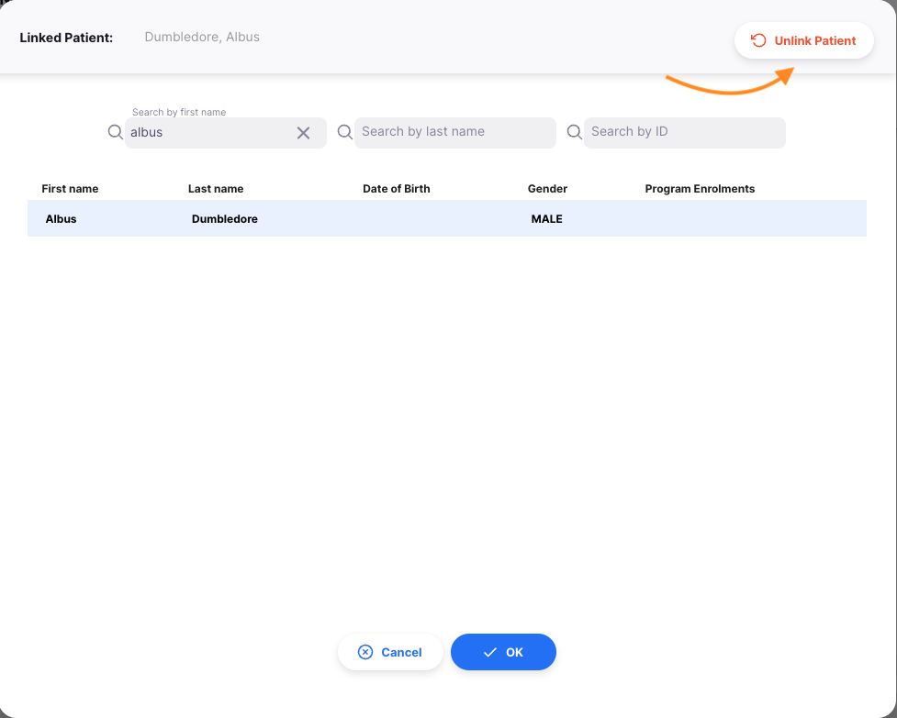Focus the first name search field containing 'albus'
Viewport: 897px width, 718px height.
click(x=209, y=133)
